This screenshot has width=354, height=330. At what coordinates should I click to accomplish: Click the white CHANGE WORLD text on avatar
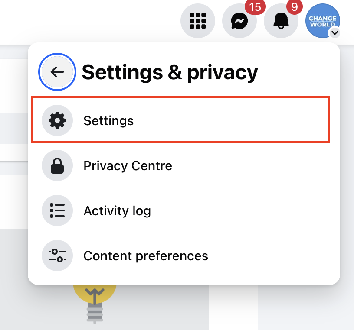click(322, 21)
